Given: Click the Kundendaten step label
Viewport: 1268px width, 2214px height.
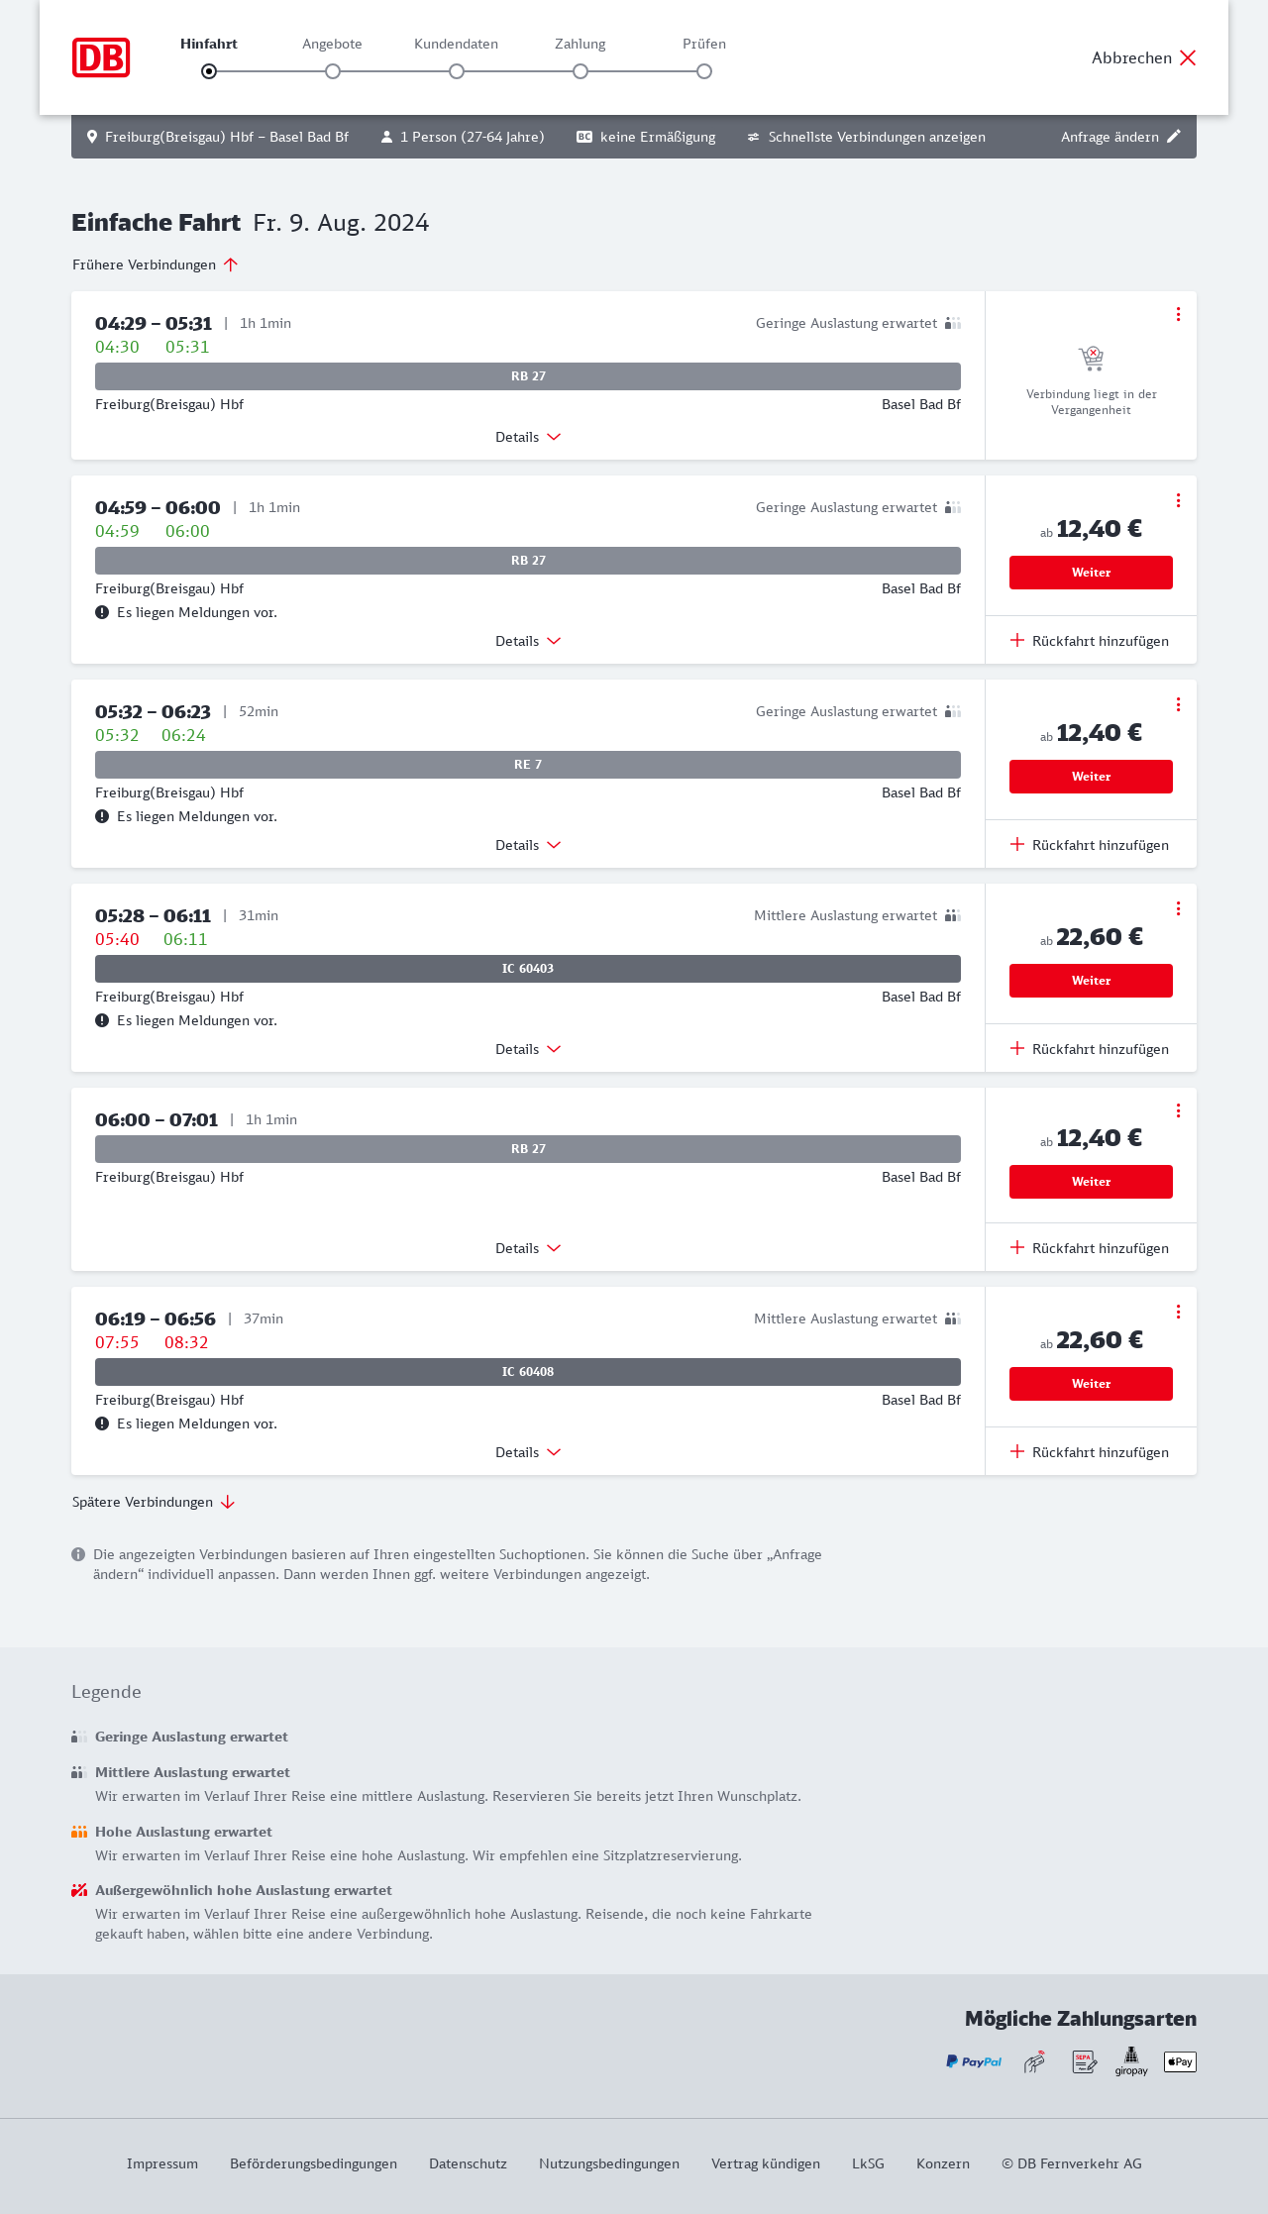Looking at the screenshot, I should (456, 44).
